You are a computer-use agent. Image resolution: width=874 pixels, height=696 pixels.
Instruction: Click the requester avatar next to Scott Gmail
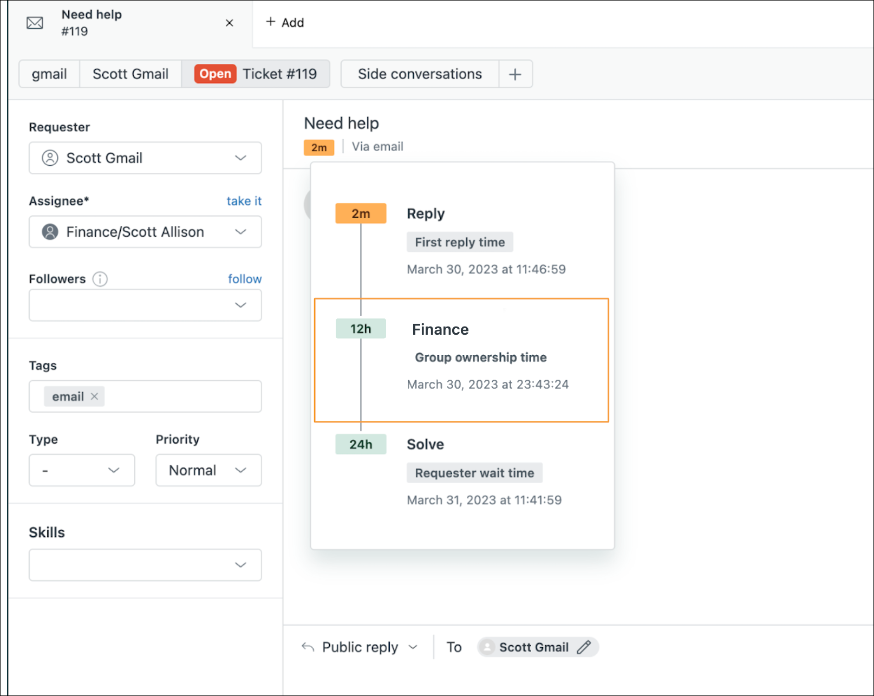[x=50, y=158]
